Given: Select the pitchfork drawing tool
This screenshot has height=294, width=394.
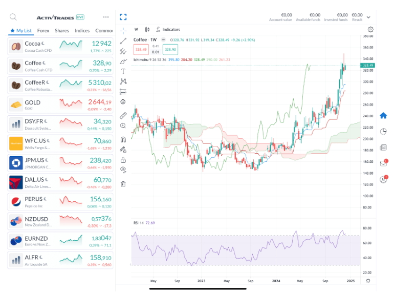Looking at the screenshot, I should point(123,51).
